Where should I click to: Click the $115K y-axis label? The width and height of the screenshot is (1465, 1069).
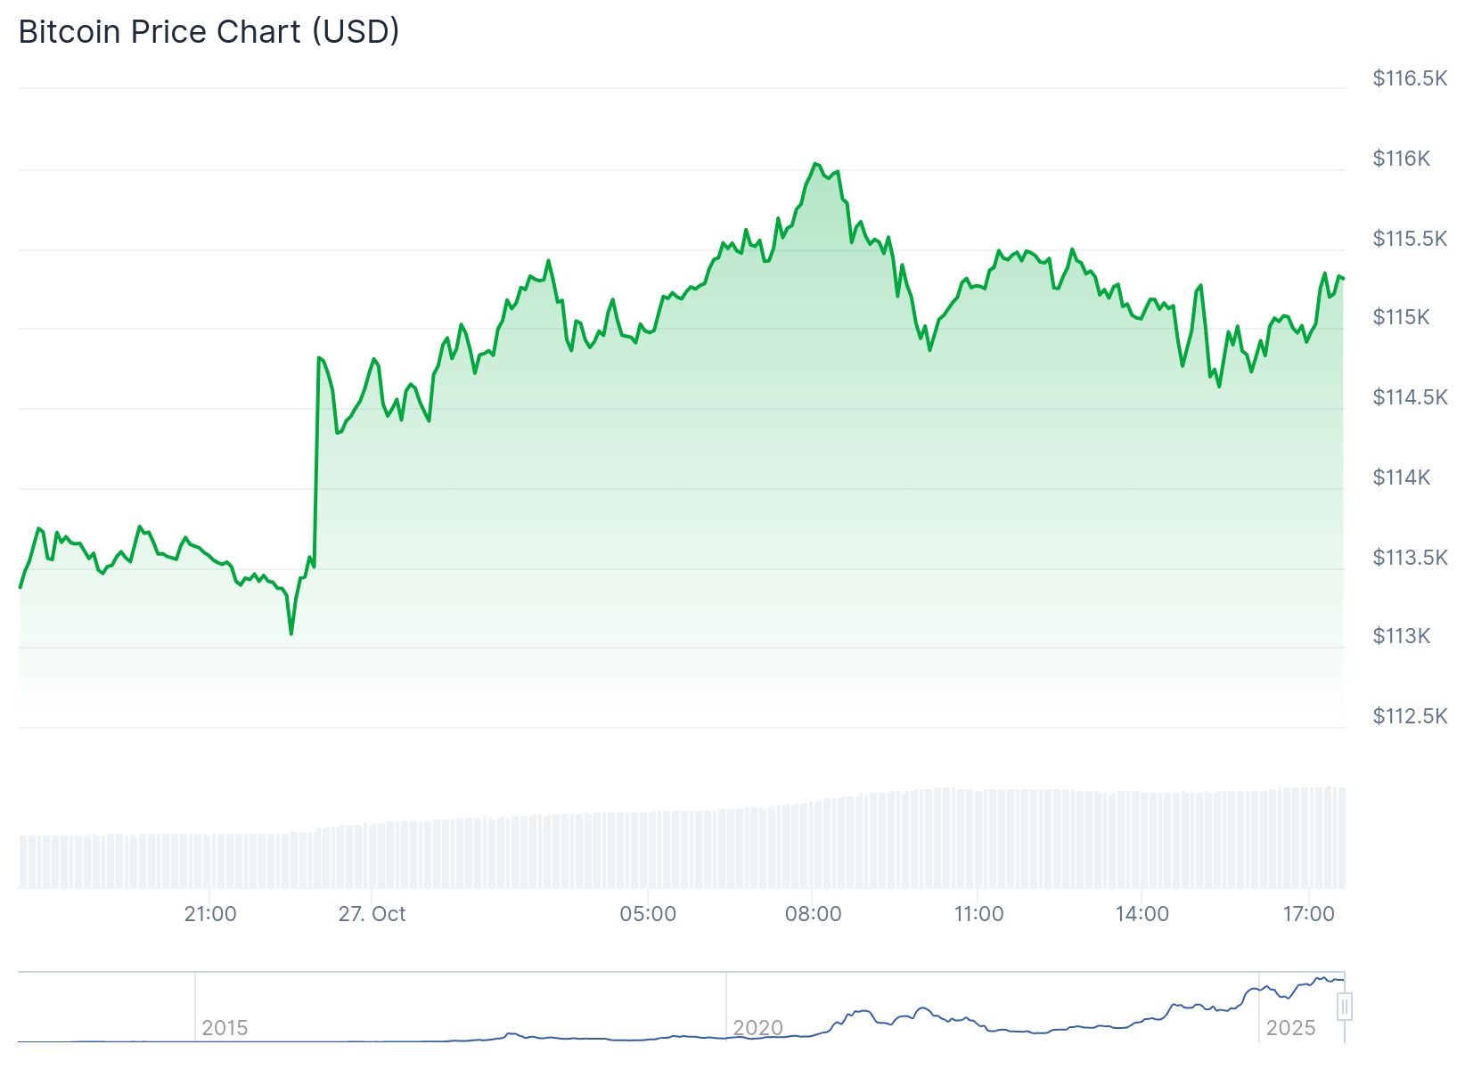click(1401, 317)
